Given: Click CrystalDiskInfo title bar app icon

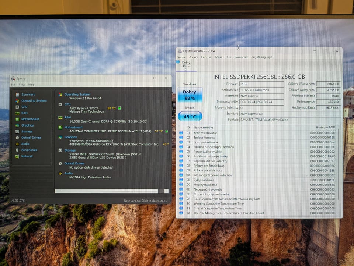Looking at the screenshot, I should 180,51.
